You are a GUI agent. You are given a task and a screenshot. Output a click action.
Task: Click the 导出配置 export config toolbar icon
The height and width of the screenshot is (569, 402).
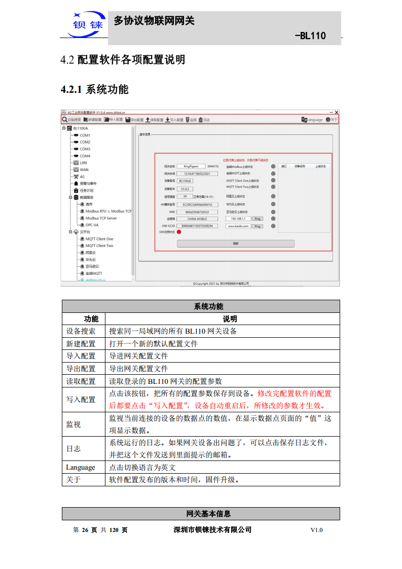point(135,120)
